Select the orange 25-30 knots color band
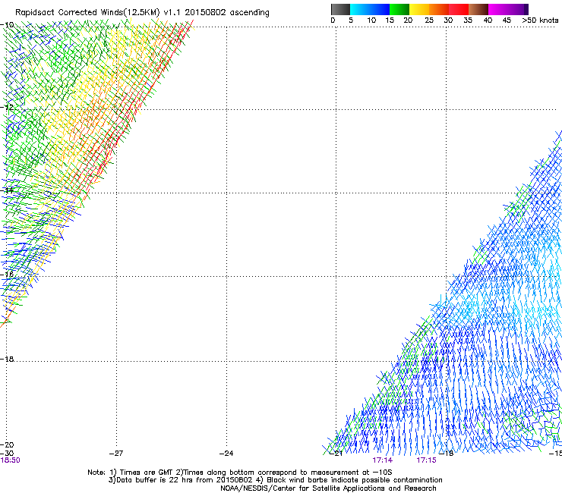 point(439,9)
